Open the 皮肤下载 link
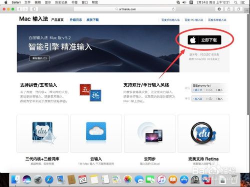Screen dimensions: 250x187 click(92, 20)
